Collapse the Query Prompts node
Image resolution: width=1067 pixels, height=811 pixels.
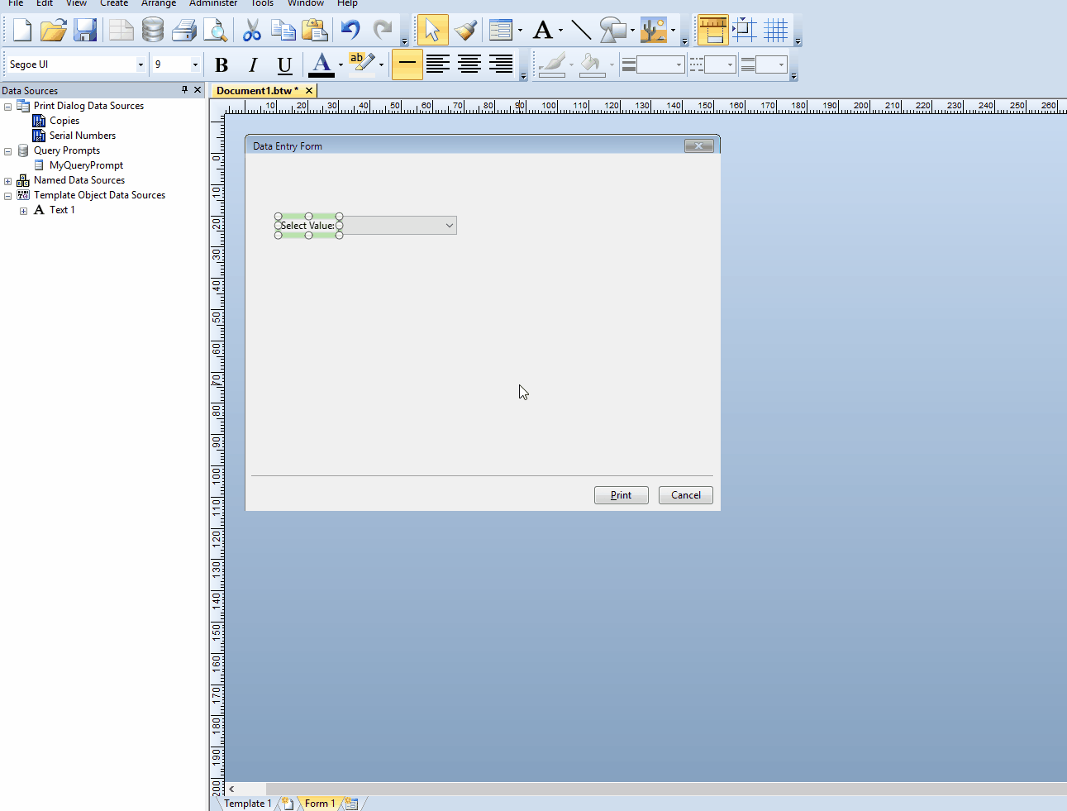pos(8,151)
